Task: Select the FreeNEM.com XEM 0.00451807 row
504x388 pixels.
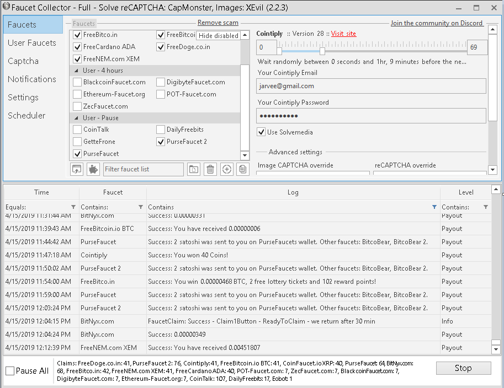Action: click(x=247, y=348)
